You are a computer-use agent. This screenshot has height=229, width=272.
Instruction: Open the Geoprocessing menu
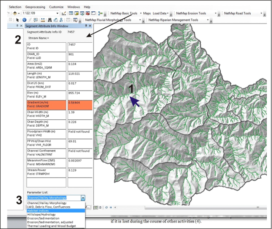point(35,7)
